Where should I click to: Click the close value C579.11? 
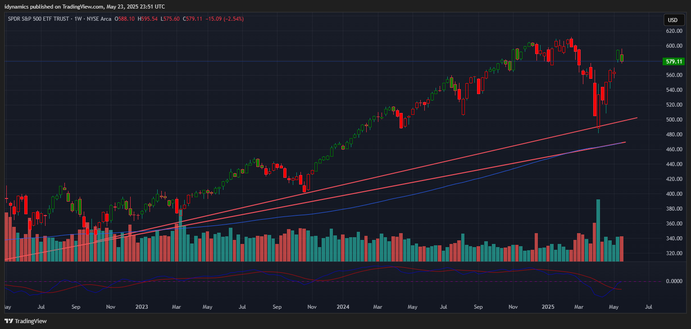pyautogui.click(x=192, y=19)
